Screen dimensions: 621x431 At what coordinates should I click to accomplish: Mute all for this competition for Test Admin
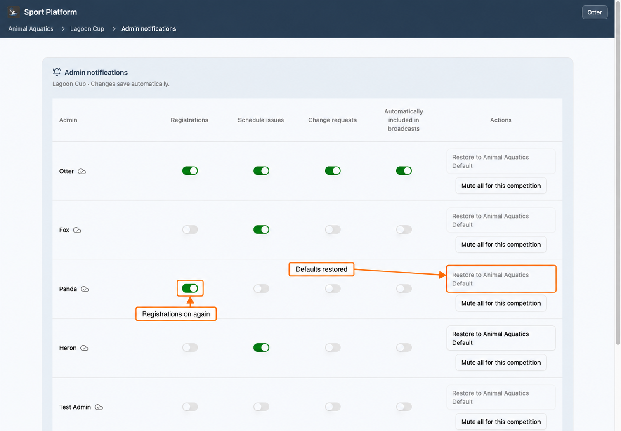tap(501, 422)
